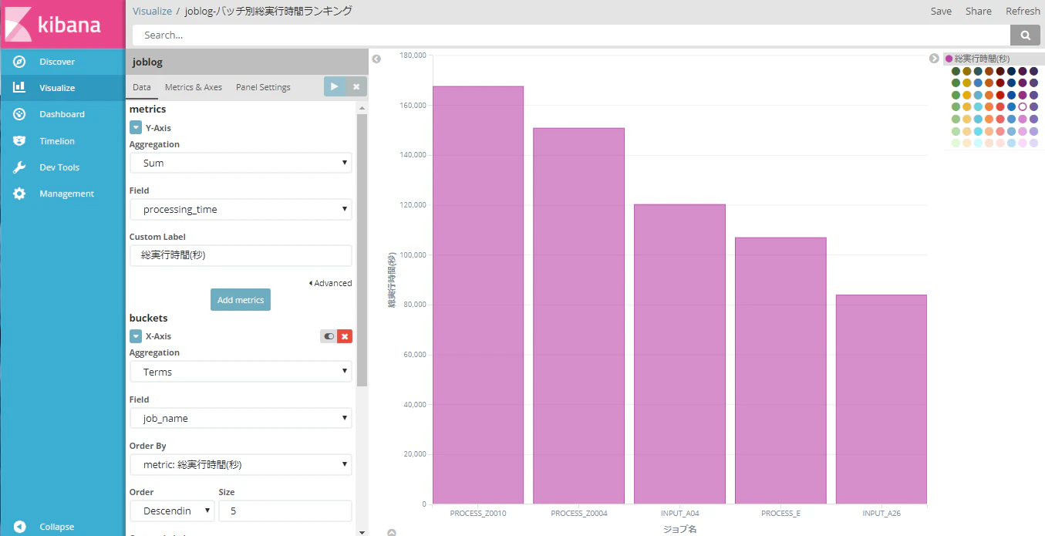Screen dimensions: 1045x536
Task: Pick the palest lavender color swatch
Action: (x=1033, y=143)
